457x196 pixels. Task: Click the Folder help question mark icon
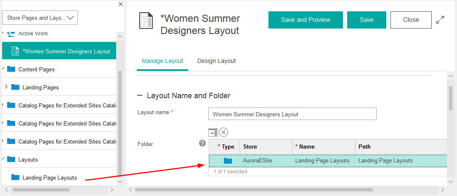click(202, 143)
